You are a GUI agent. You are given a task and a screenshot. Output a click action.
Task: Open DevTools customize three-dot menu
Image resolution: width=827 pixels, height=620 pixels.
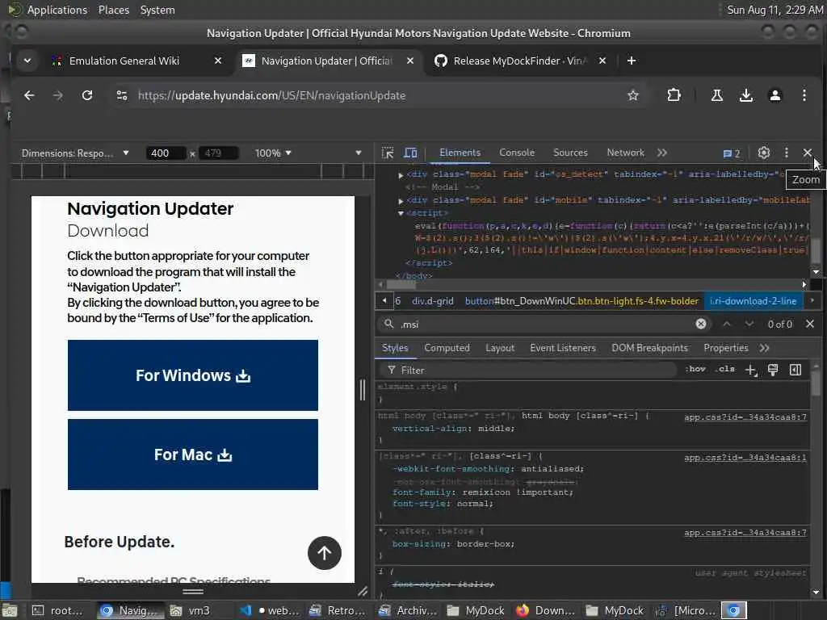(787, 153)
